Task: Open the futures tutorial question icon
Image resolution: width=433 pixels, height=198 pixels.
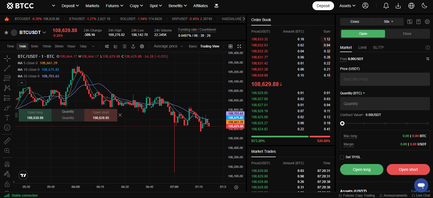Action: point(418,22)
